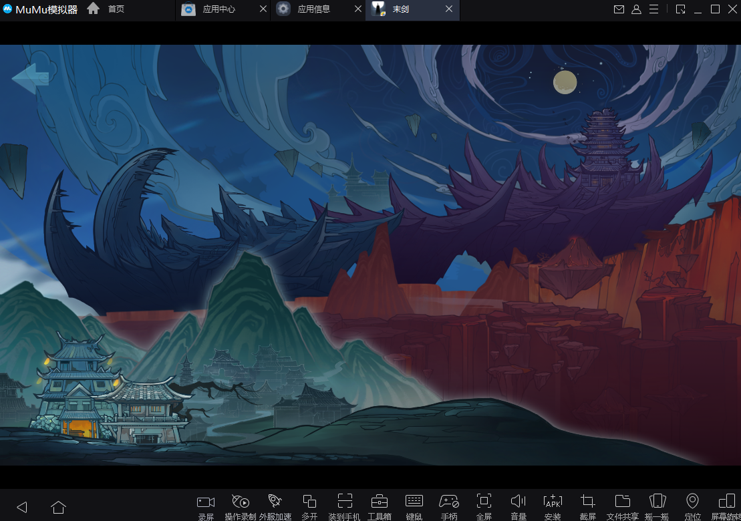Open the mail messages icon

(x=619, y=9)
